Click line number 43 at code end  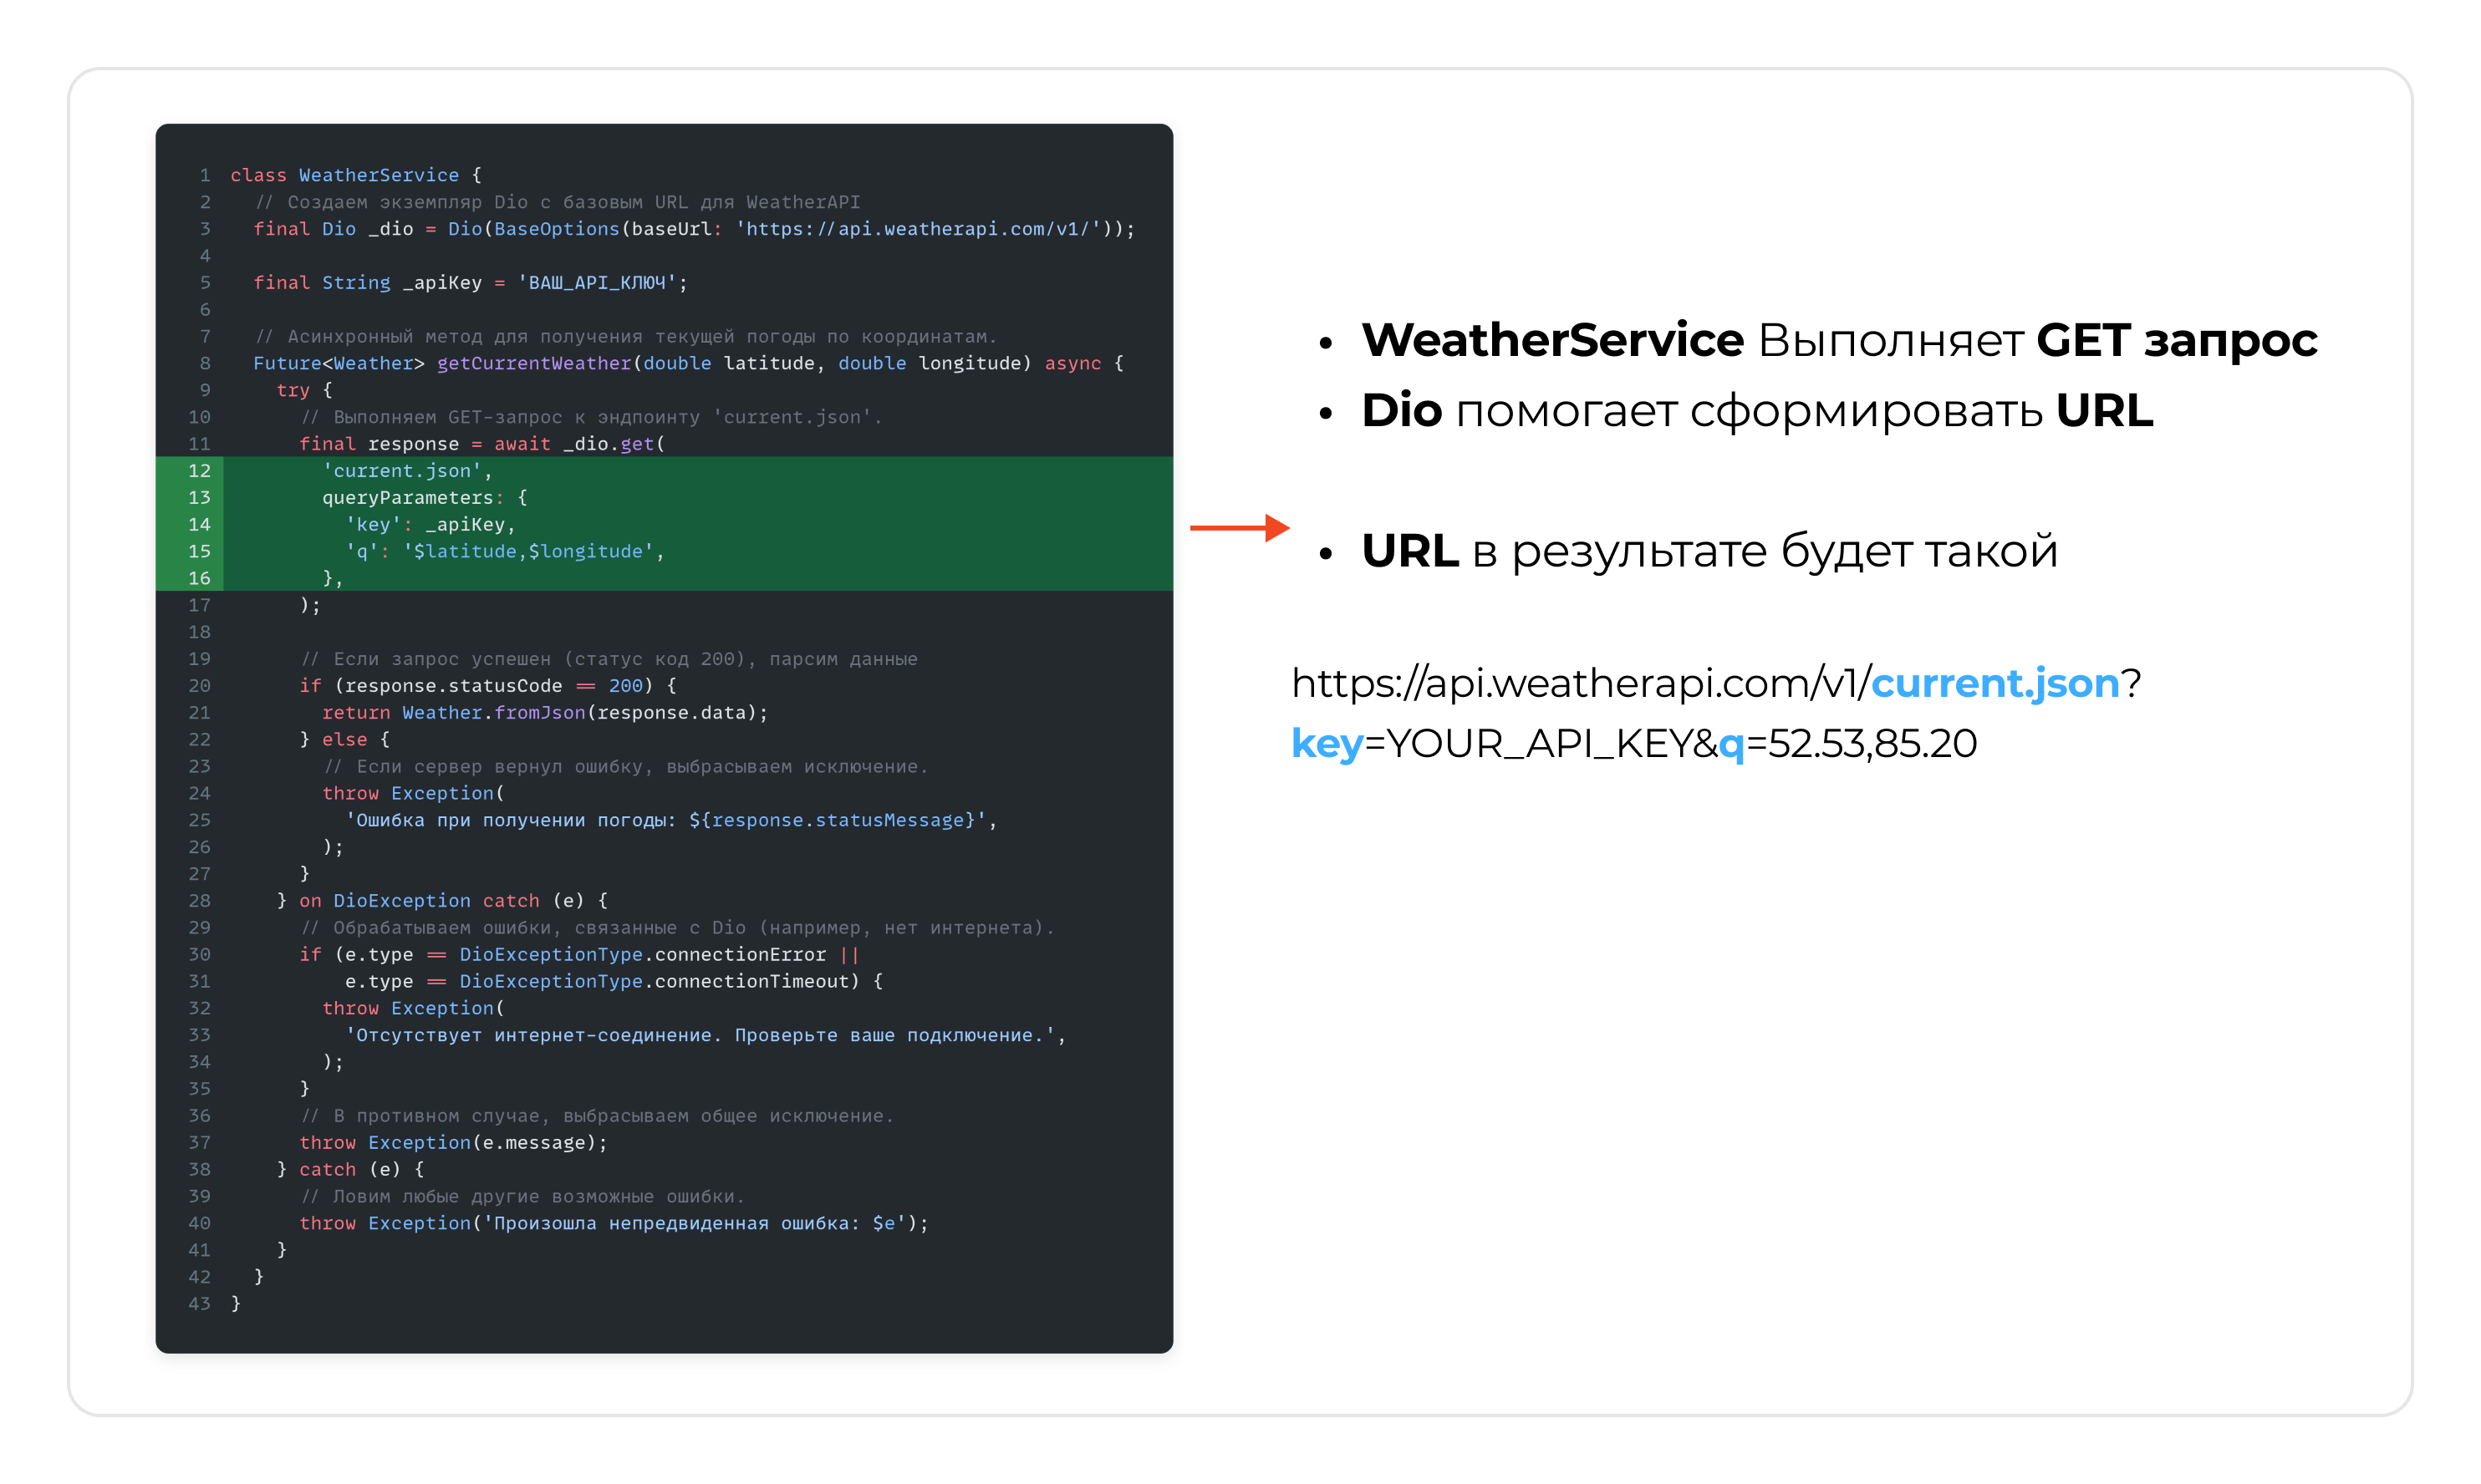(199, 1303)
